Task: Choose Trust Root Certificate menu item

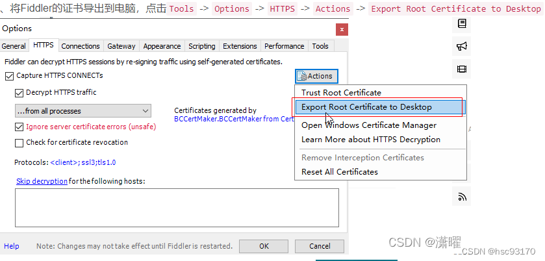Action: click(341, 93)
